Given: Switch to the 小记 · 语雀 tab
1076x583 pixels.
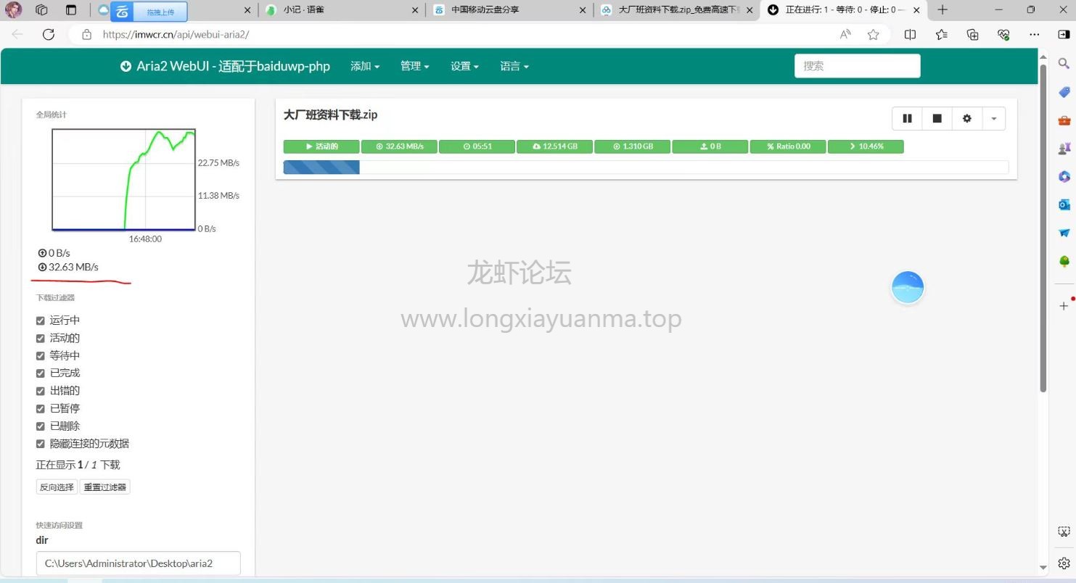Looking at the screenshot, I should tap(341, 10).
